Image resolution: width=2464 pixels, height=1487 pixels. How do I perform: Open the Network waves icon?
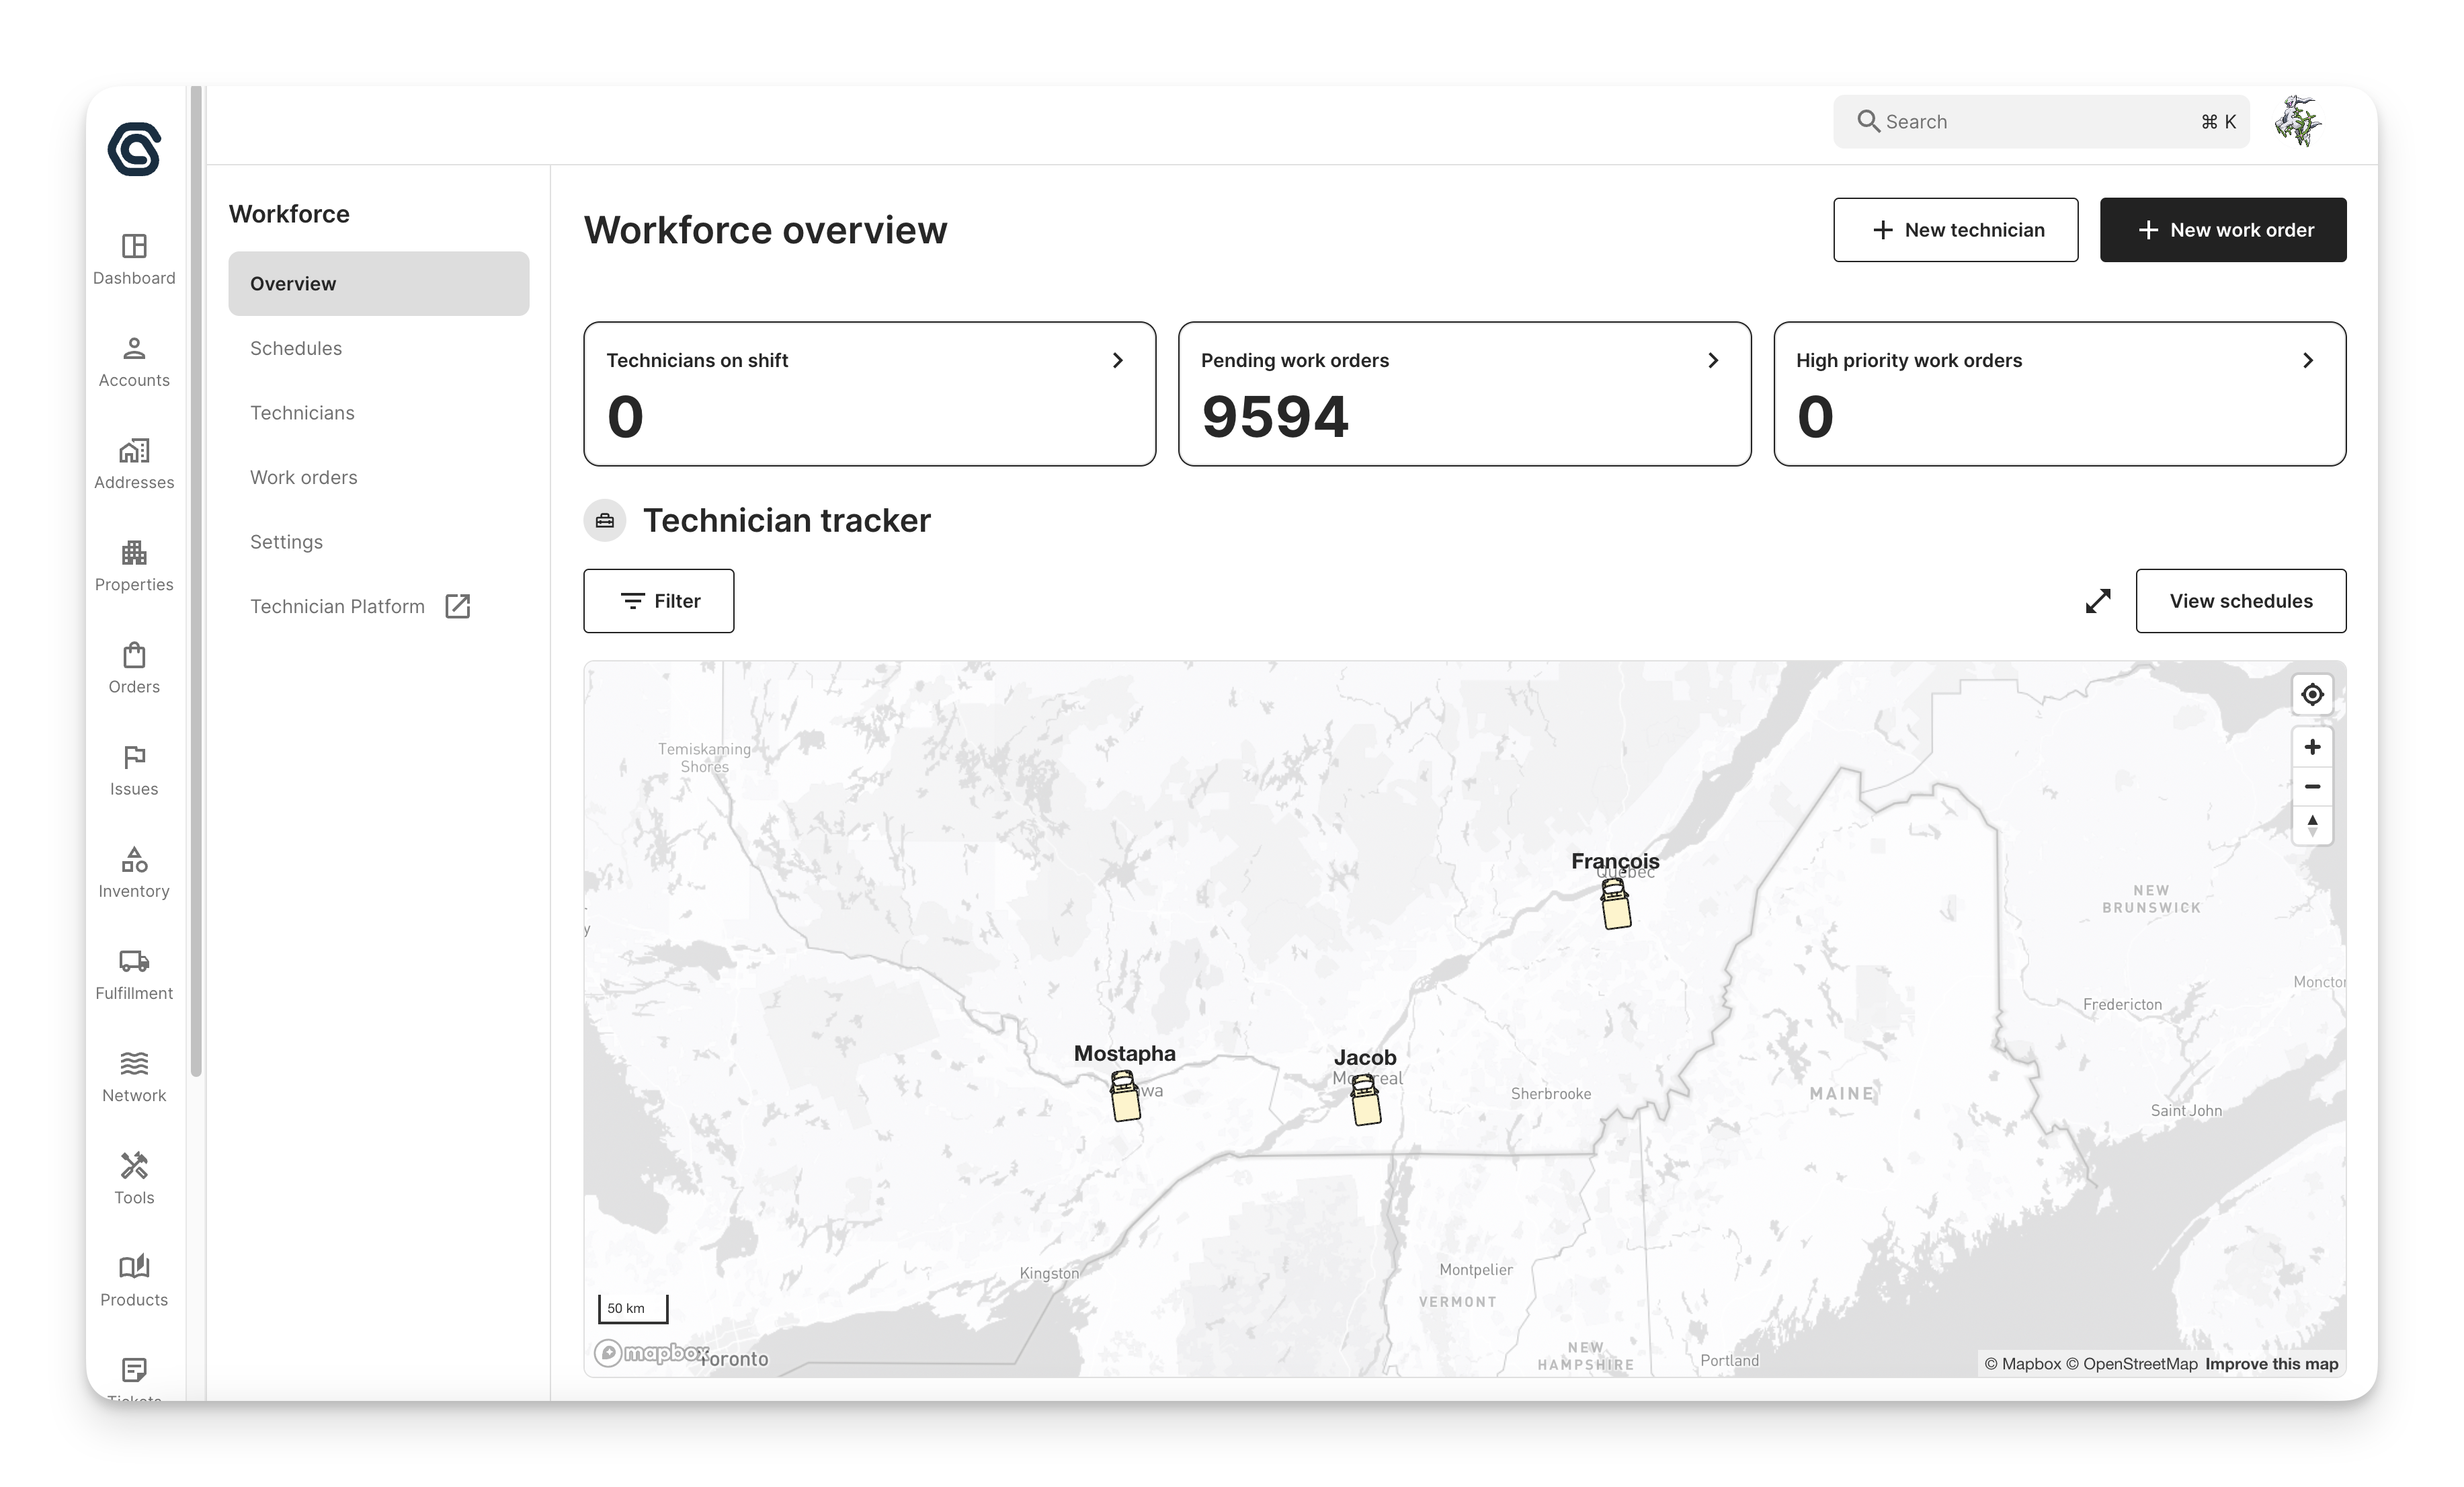pos(134,1063)
